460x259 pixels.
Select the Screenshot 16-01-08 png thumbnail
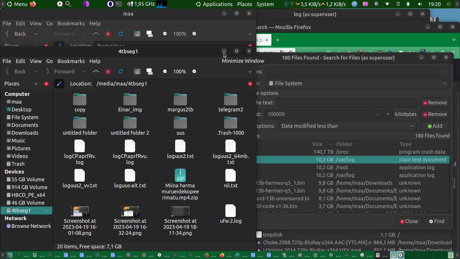click(x=80, y=212)
